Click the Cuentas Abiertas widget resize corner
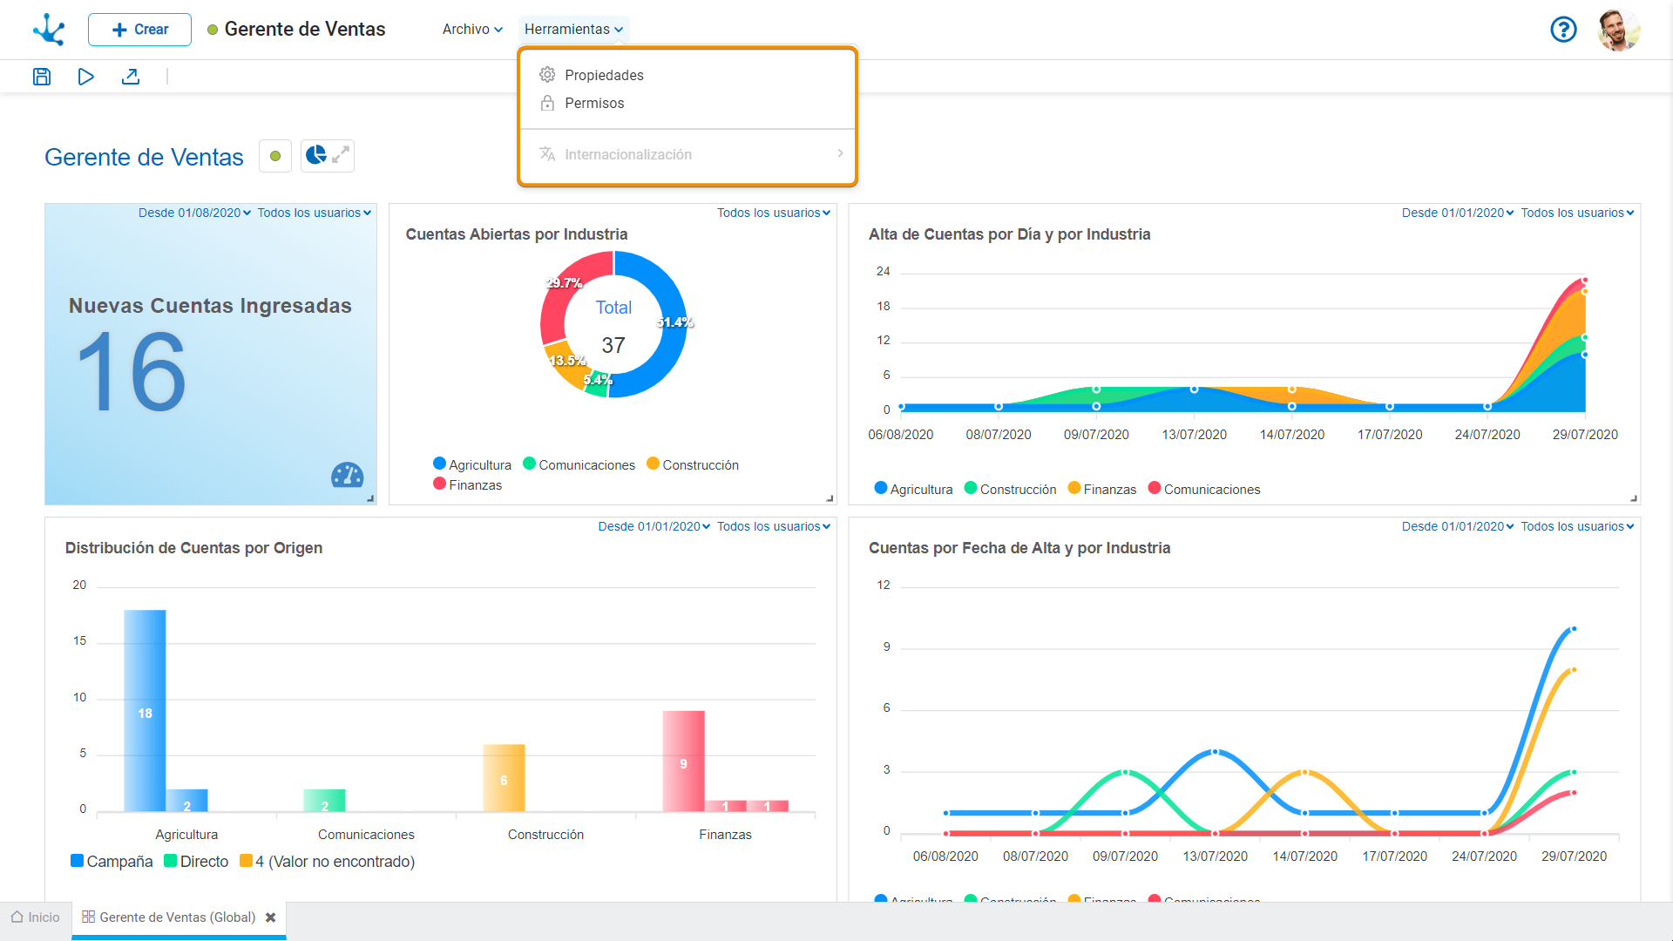This screenshot has width=1673, height=941. pos(830,498)
